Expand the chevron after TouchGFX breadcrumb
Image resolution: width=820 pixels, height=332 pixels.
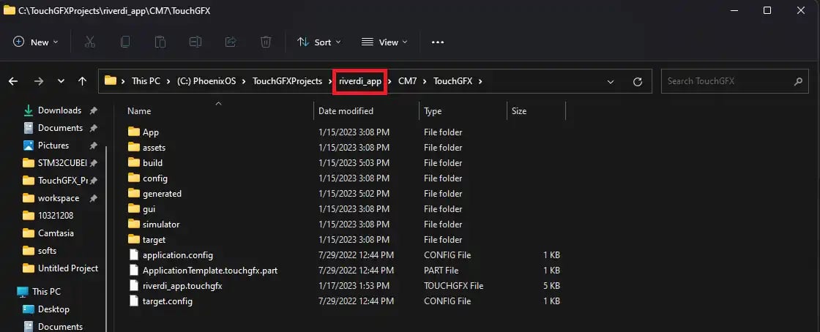coord(480,81)
